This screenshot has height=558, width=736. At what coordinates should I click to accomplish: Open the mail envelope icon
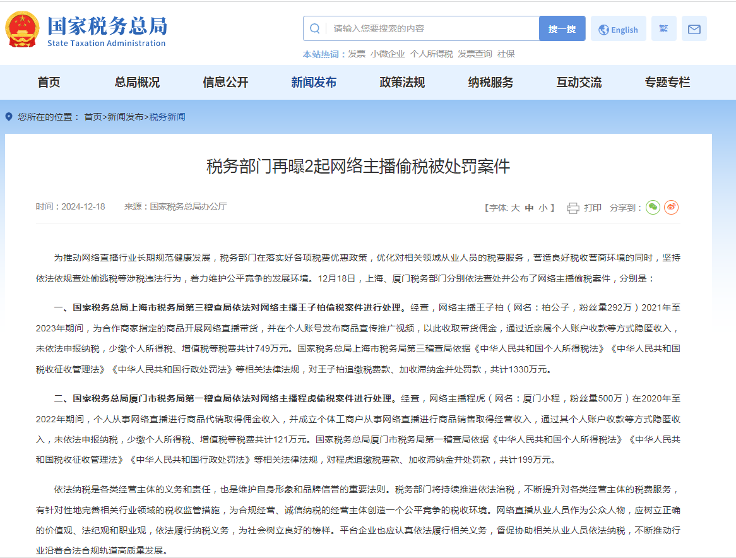(694, 29)
